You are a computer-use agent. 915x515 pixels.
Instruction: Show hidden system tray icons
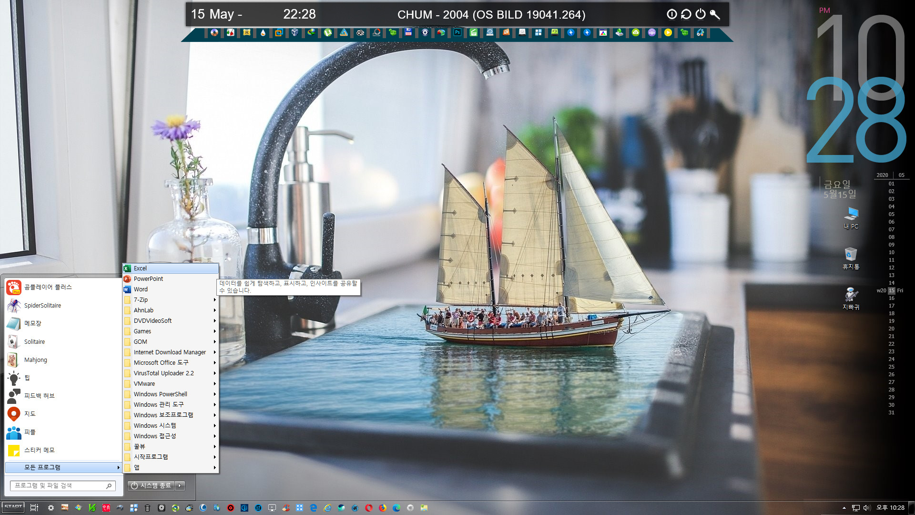(x=844, y=508)
